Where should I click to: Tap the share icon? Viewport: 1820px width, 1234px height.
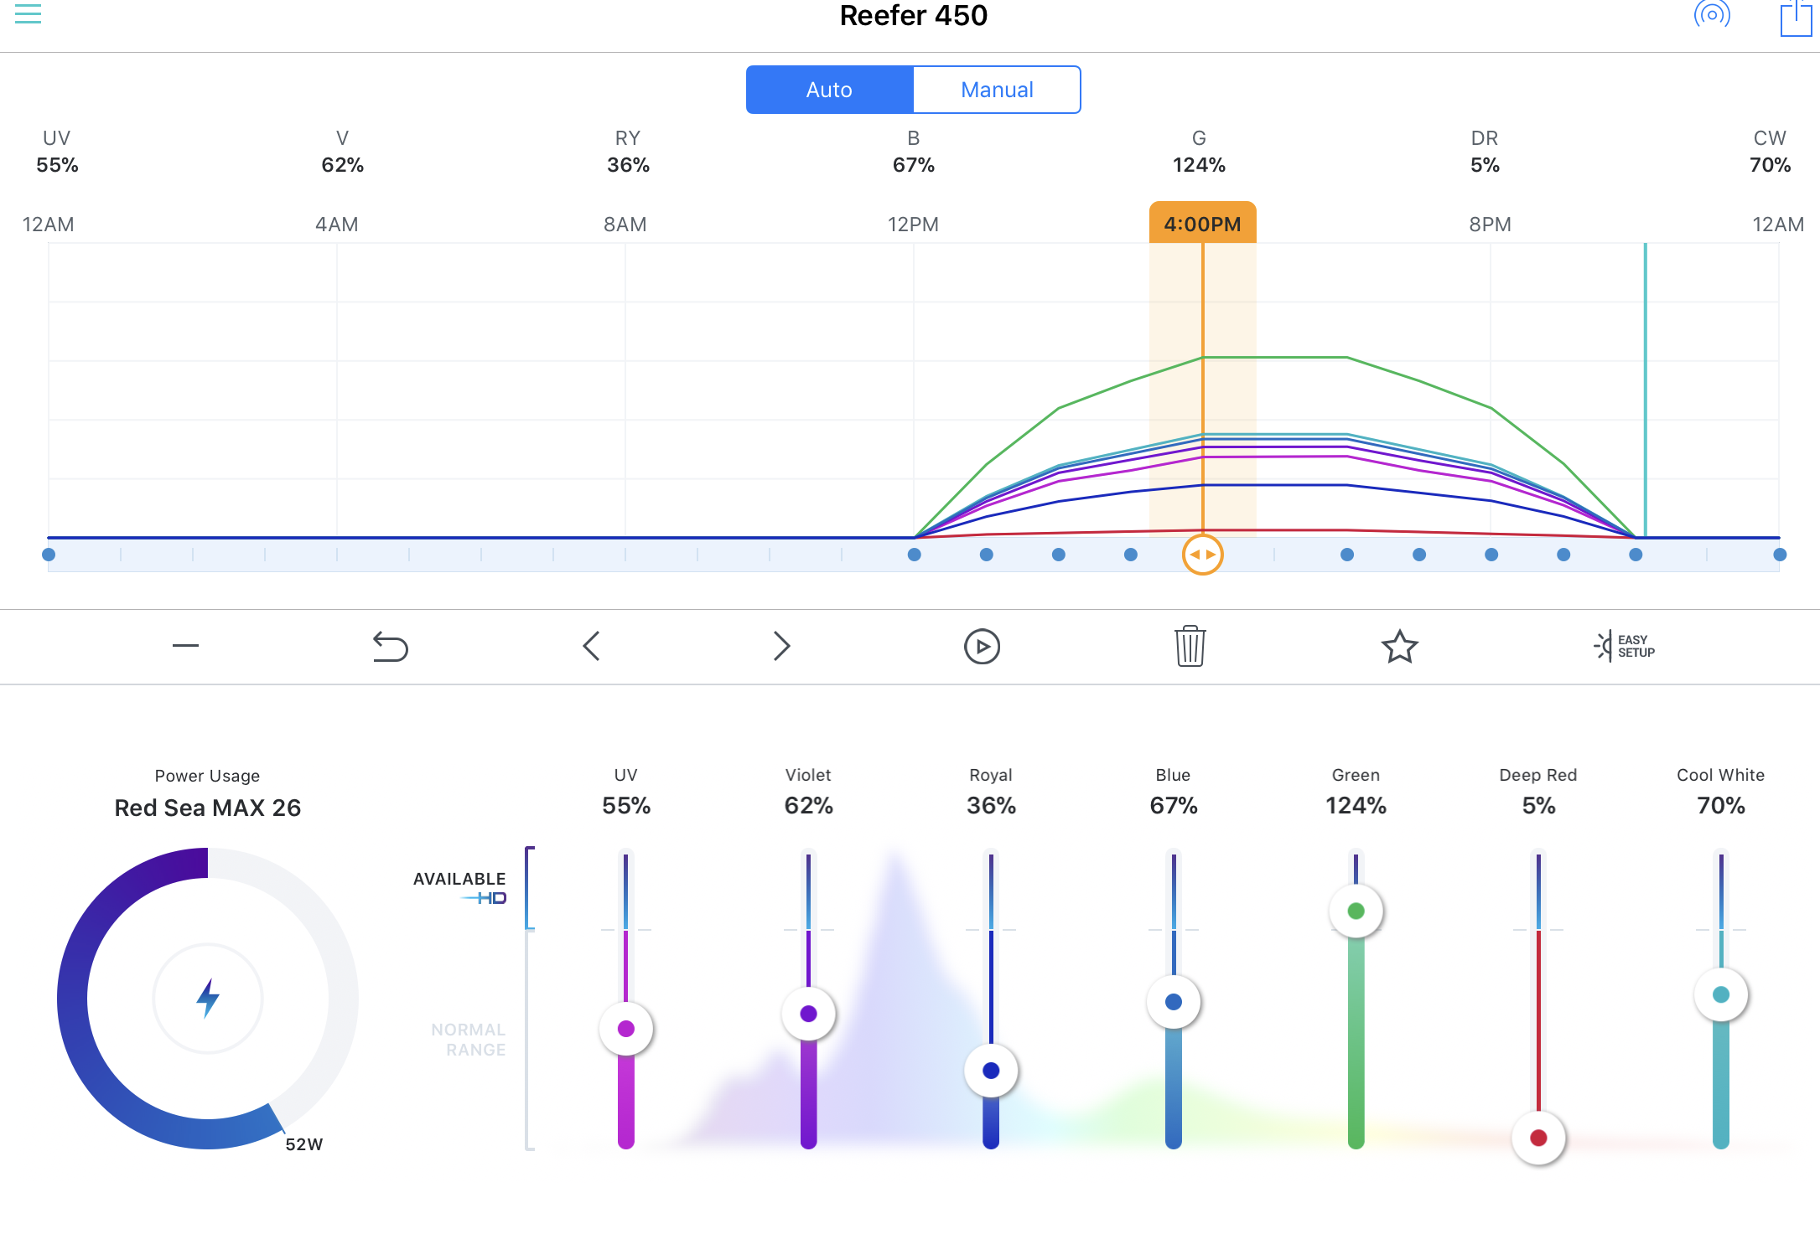[x=1796, y=18]
